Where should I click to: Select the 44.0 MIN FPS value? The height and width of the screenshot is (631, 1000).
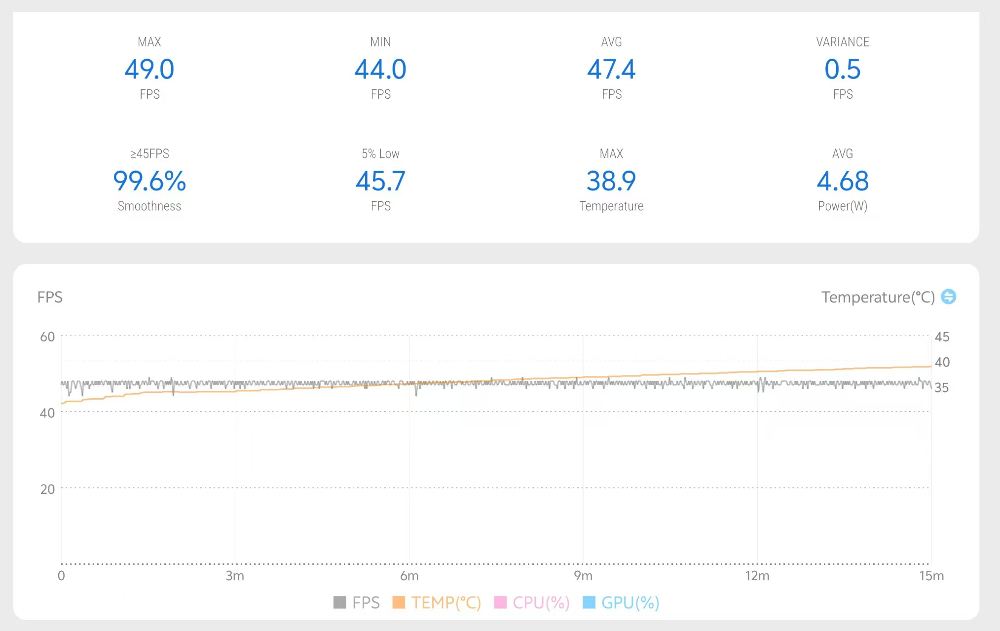coord(380,69)
